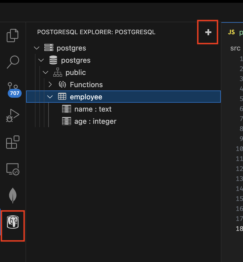Open the PostgreSQL elephant view
The width and height of the screenshot is (243, 262).
point(13,222)
